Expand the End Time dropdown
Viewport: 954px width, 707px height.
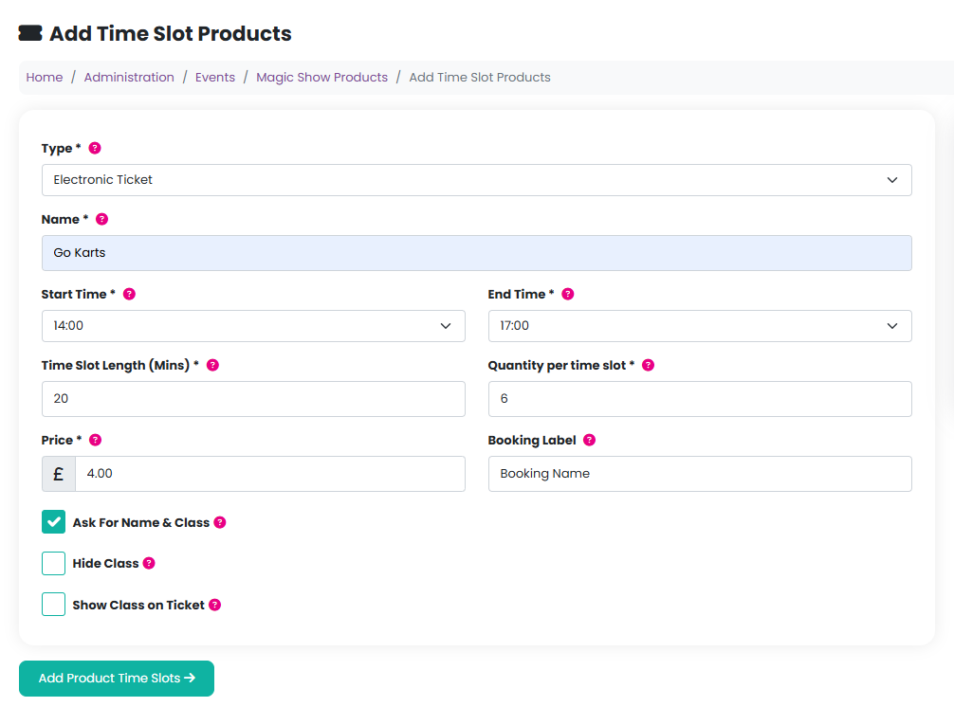pyautogui.click(x=699, y=326)
